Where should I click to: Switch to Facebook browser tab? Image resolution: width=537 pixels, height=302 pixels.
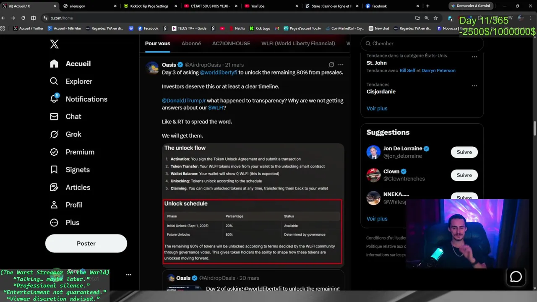point(392,6)
